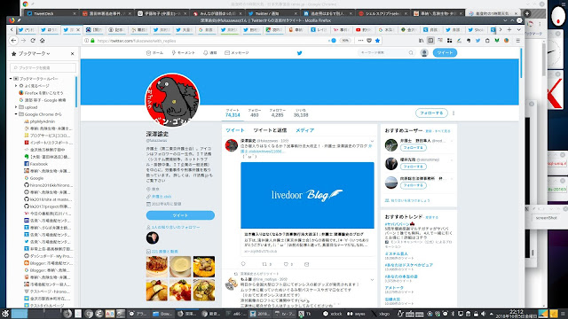The width and height of the screenshot is (568, 319).
Task: Collapse the Bookmarks Toolbar tree folder
Action: point(11,79)
